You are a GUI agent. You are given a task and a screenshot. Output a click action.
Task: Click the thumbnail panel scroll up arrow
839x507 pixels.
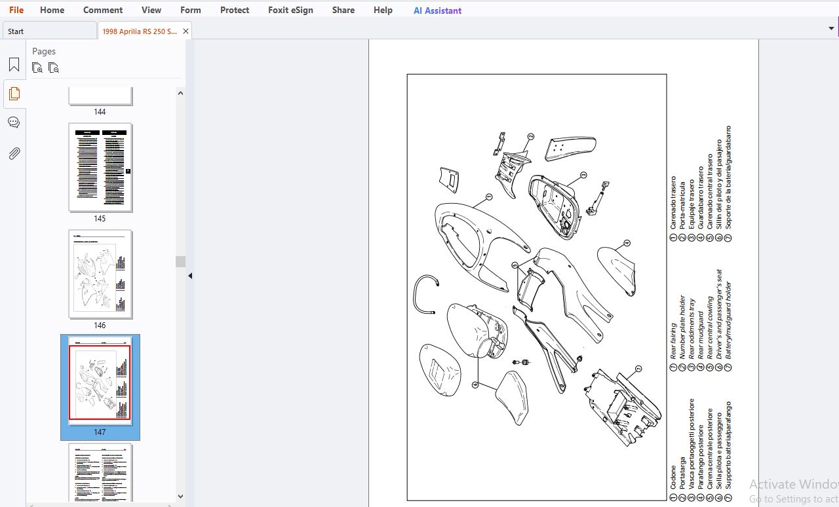point(180,93)
